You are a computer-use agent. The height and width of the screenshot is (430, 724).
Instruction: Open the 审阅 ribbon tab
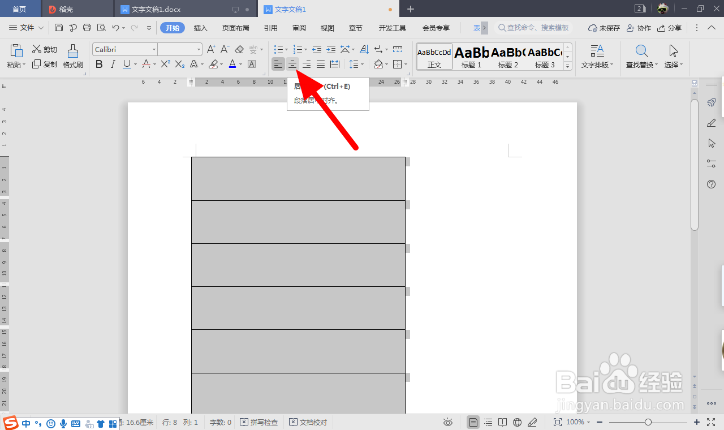point(299,28)
